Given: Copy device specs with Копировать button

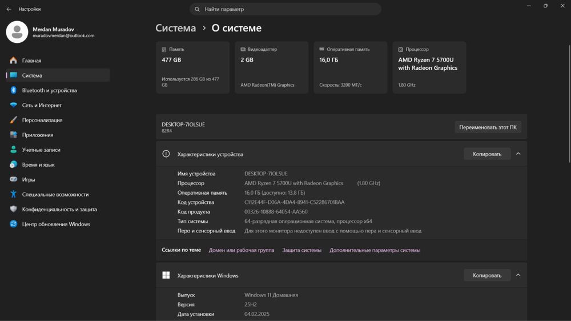Looking at the screenshot, I should 487,154.
